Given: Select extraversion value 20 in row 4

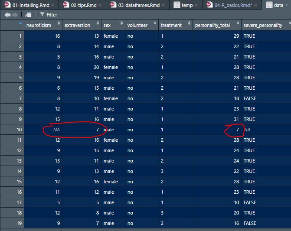Looking at the screenshot, I should click(x=82, y=67).
